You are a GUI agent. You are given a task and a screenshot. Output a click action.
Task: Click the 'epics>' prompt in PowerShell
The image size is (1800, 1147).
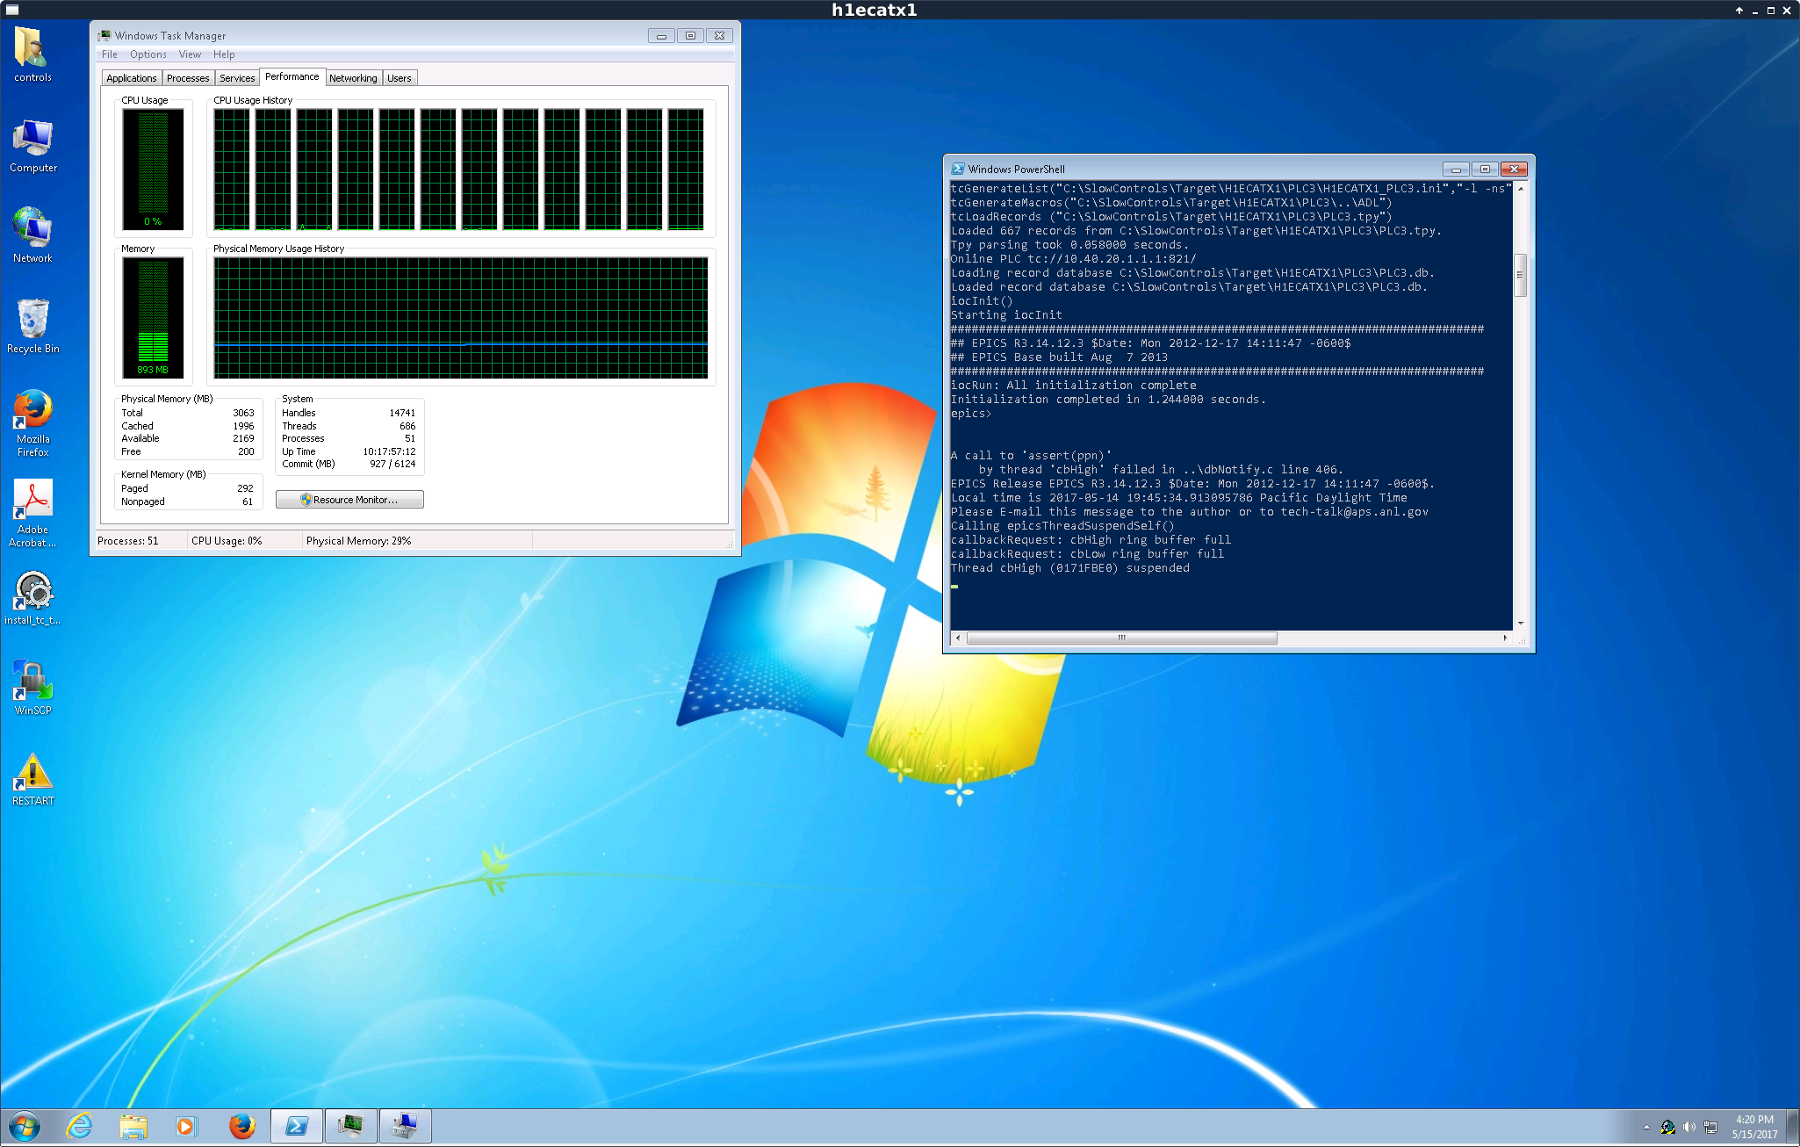pos(971,414)
